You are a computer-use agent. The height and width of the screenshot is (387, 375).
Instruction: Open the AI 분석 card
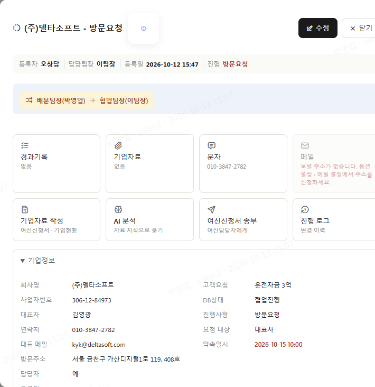point(149,219)
